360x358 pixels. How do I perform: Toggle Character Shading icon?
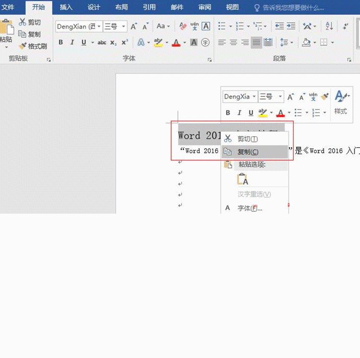pyautogui.click(x=194, y=42)
